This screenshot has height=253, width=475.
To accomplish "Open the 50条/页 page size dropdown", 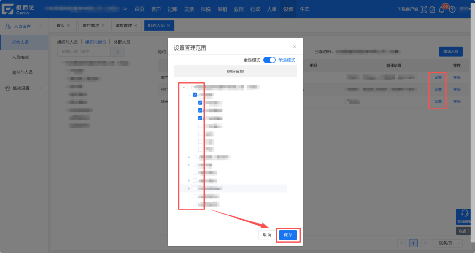I will pyautogui.click(x=448, y=243).
